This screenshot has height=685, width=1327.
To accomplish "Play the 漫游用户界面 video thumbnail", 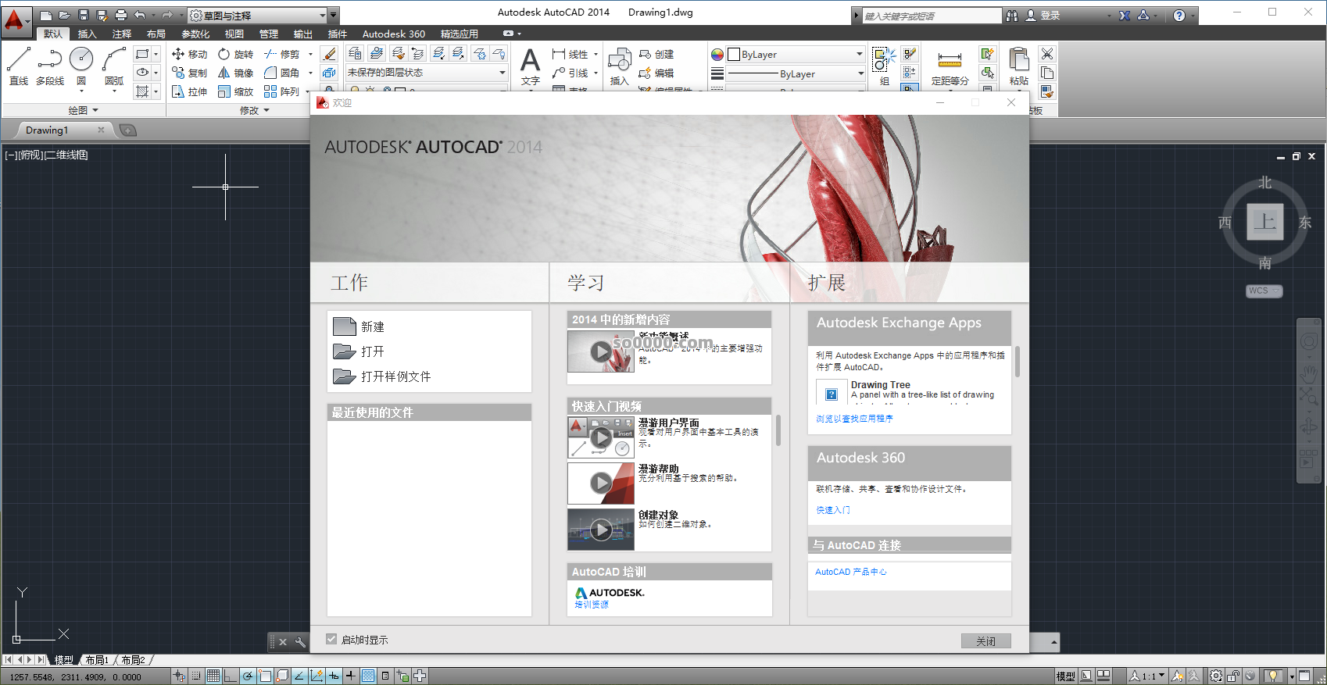I will click(x=600, y=437).
